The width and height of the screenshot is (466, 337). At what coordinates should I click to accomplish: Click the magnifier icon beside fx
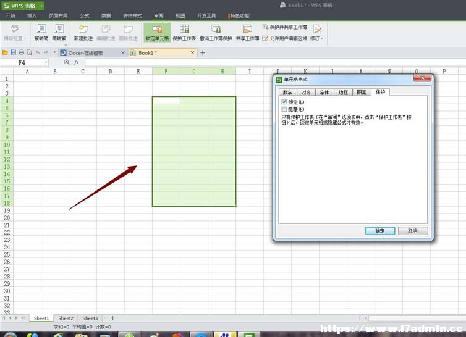pyautogui.click(x=67, y=62)
